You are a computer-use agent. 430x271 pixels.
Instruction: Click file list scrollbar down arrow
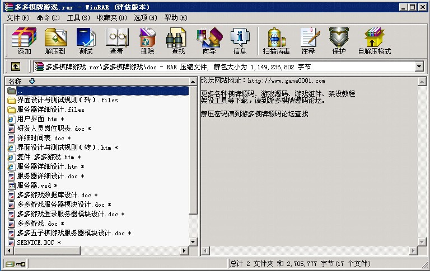(193, 241)
